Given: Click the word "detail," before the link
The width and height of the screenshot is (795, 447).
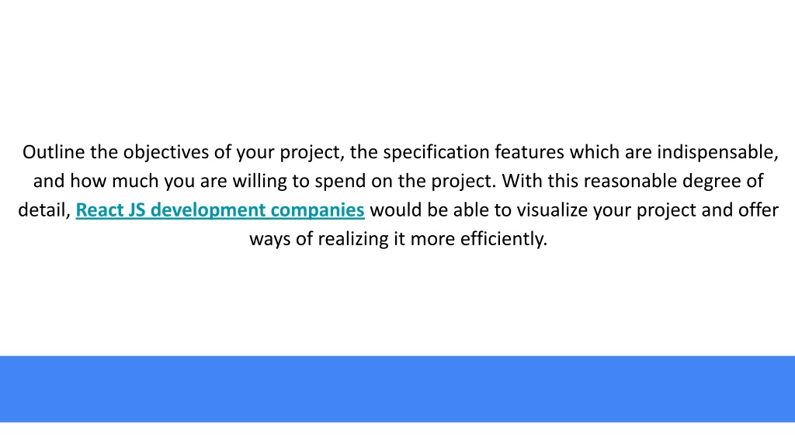Looking at the screenshot, I should (x=44, y=210).
